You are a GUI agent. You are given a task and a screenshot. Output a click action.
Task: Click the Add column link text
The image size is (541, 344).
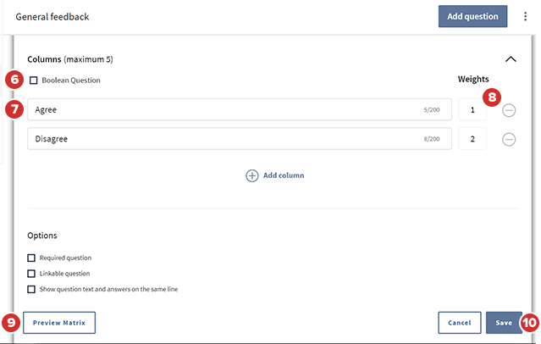click(283, 175)
